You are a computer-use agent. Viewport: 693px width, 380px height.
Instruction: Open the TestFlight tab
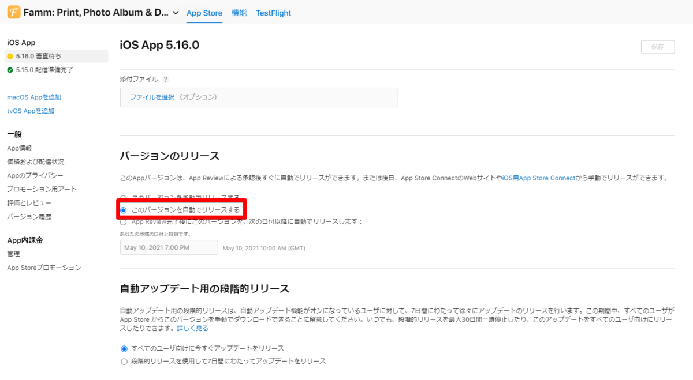click(x=274, y=13)
